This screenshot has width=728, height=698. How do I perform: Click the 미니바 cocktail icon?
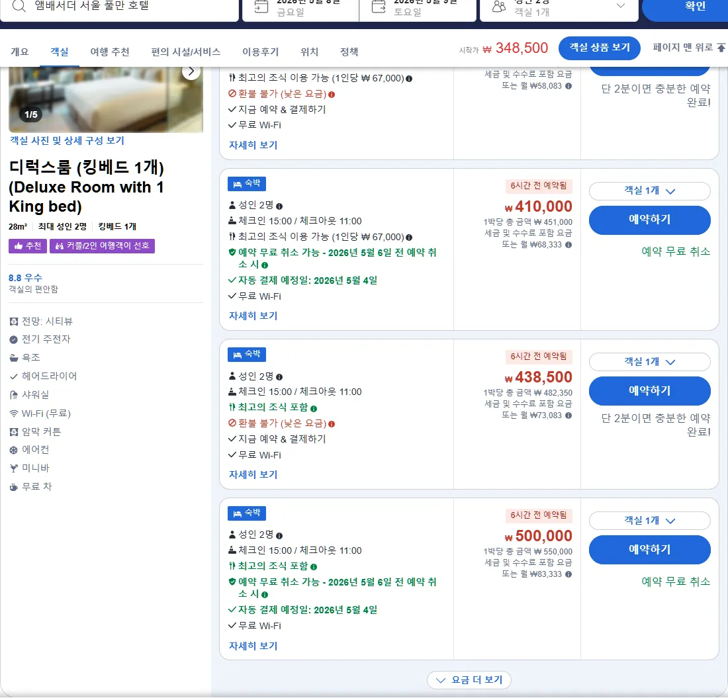coord(14,468)
